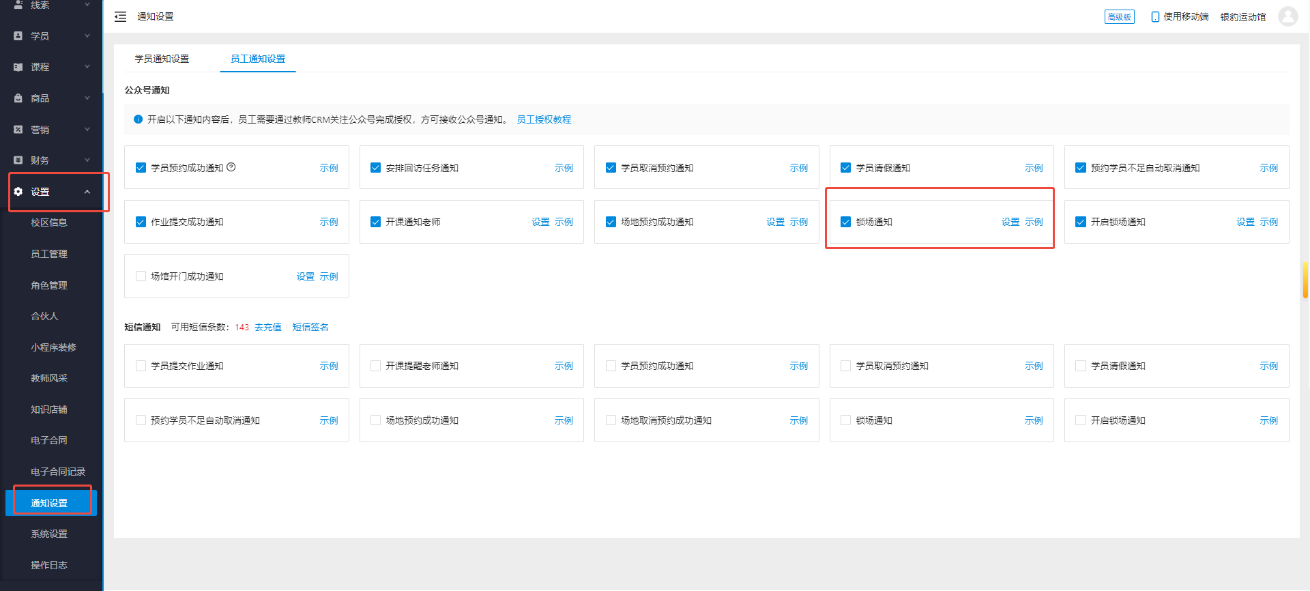Click 使用移动端 in the header
The width and height of the screenshot is (1310, 591).
[x=1186, y=16]
